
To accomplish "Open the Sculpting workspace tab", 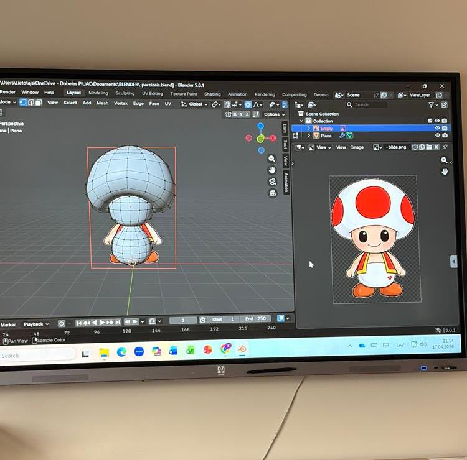I will click(125, 93).
